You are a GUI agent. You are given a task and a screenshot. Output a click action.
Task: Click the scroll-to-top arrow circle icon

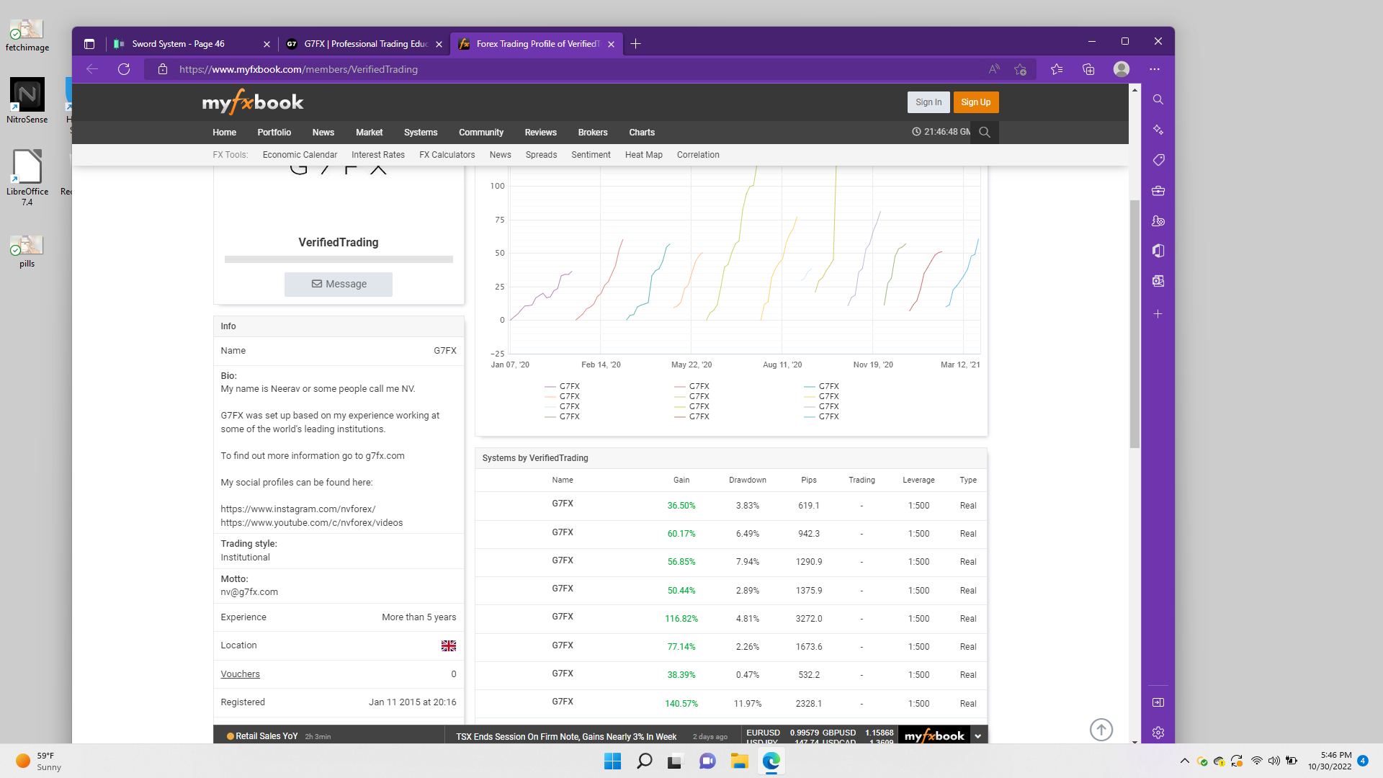[x=1101, y=730]
